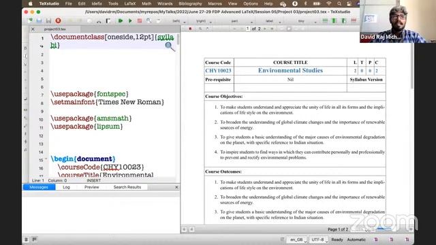Click the CHY10023 course code in PDF
The width and height of the screenshot is (436, 245).
click(218, 71)
